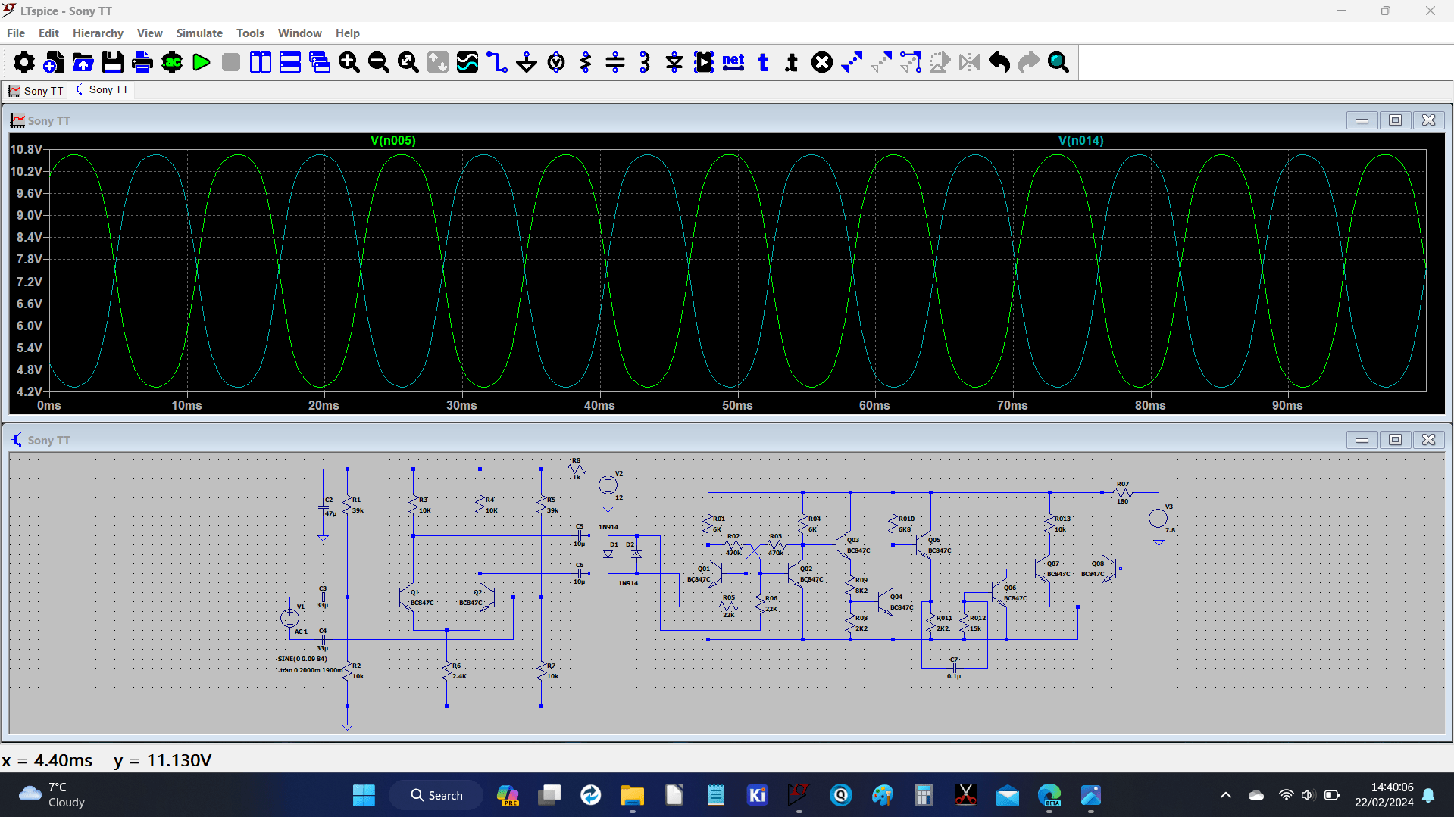Cascade windows with the toolbar icon
Image resolution: width=1454 pixels, height=817 pixels.
pos(320,62)
